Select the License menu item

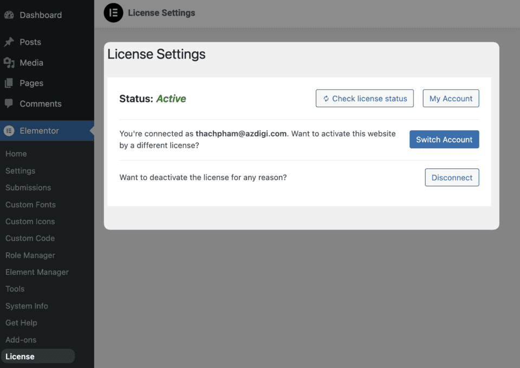pos(20,357)
